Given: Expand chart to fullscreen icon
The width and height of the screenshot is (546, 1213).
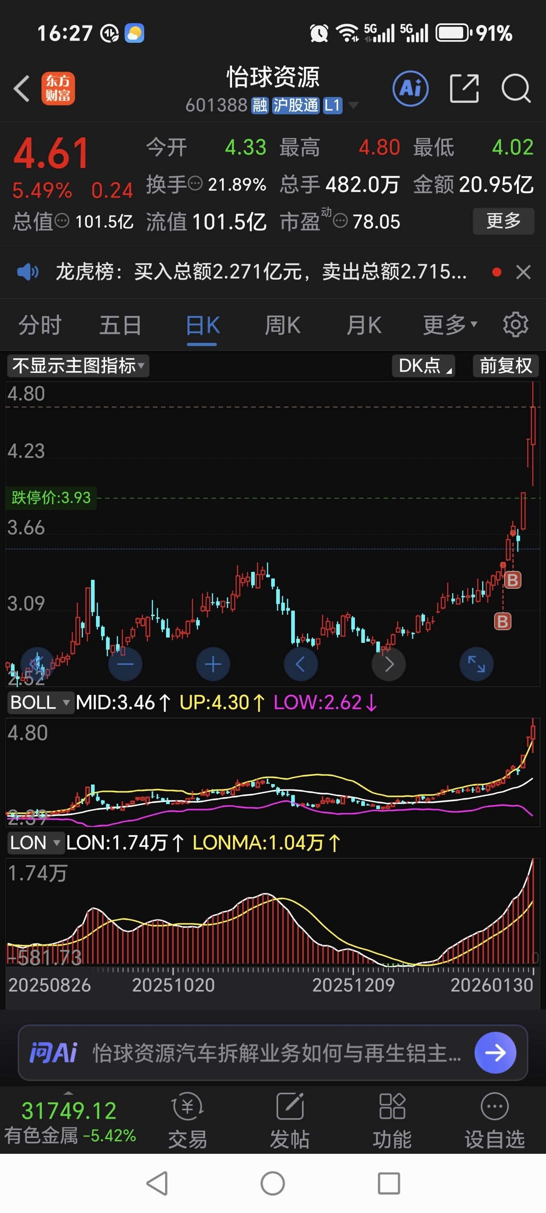Looking at the screenshot, I should click(476, 664).
